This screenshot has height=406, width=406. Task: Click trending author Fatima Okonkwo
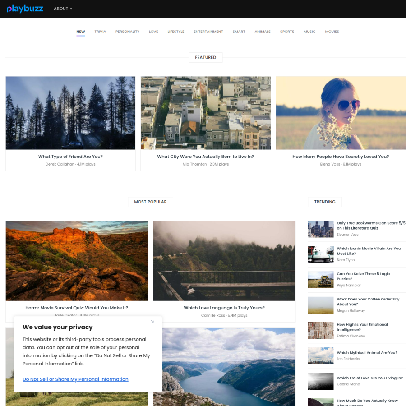(x=351, y=336)
